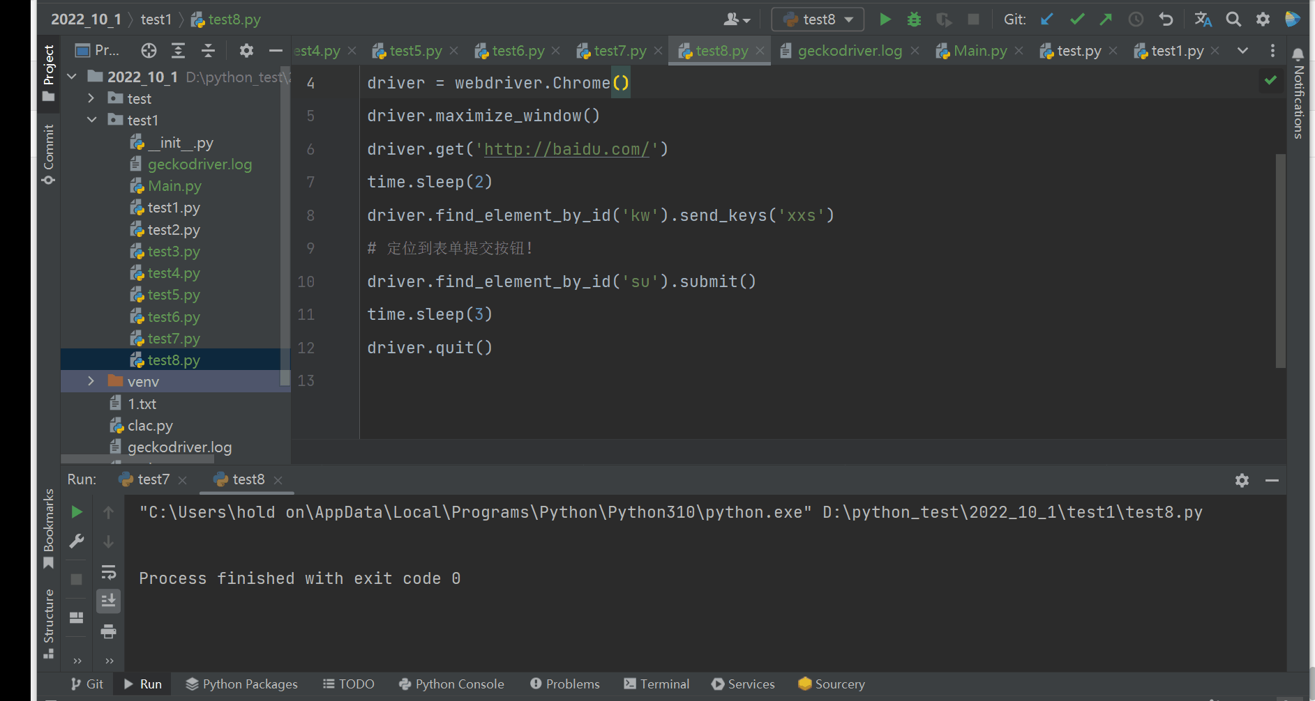1315x701 pixels.
Task: Toggle soft-wrap in Run console
Action: coord(108,572)
